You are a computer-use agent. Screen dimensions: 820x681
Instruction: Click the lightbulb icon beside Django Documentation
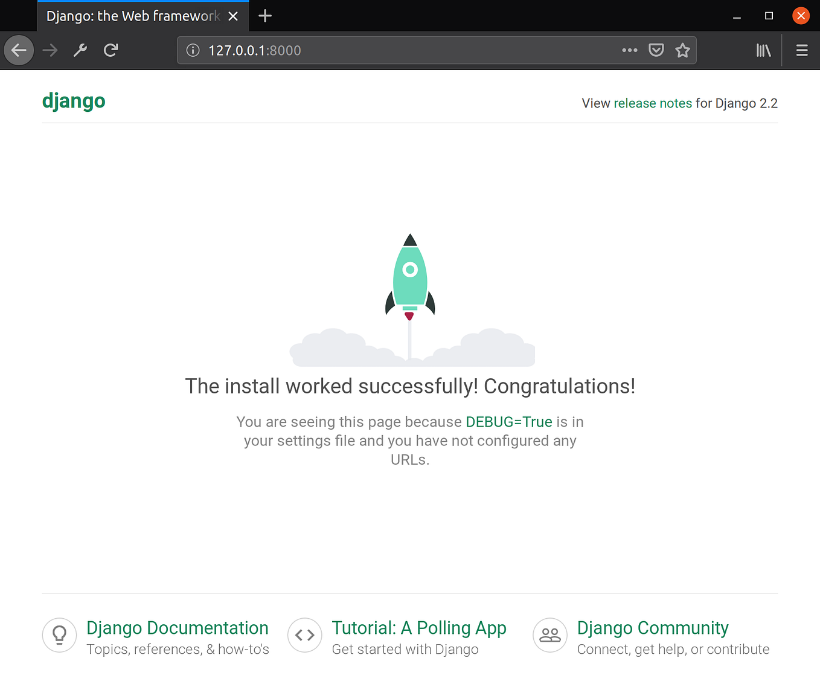59,635
